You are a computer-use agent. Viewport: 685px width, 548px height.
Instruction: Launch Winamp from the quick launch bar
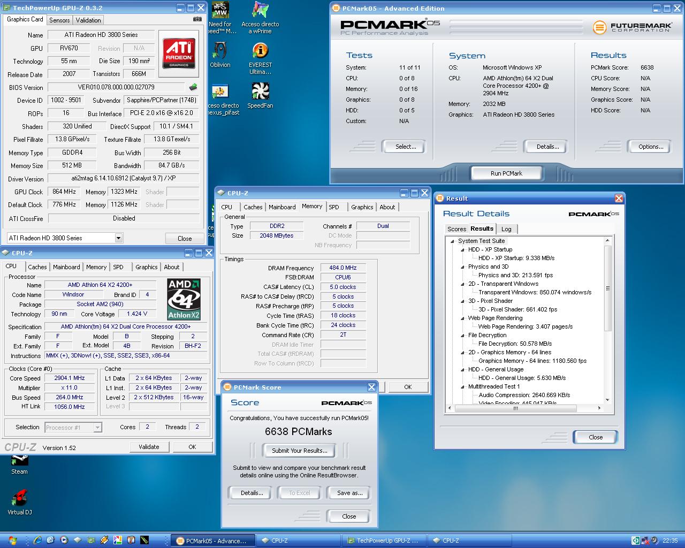point(104,540)
